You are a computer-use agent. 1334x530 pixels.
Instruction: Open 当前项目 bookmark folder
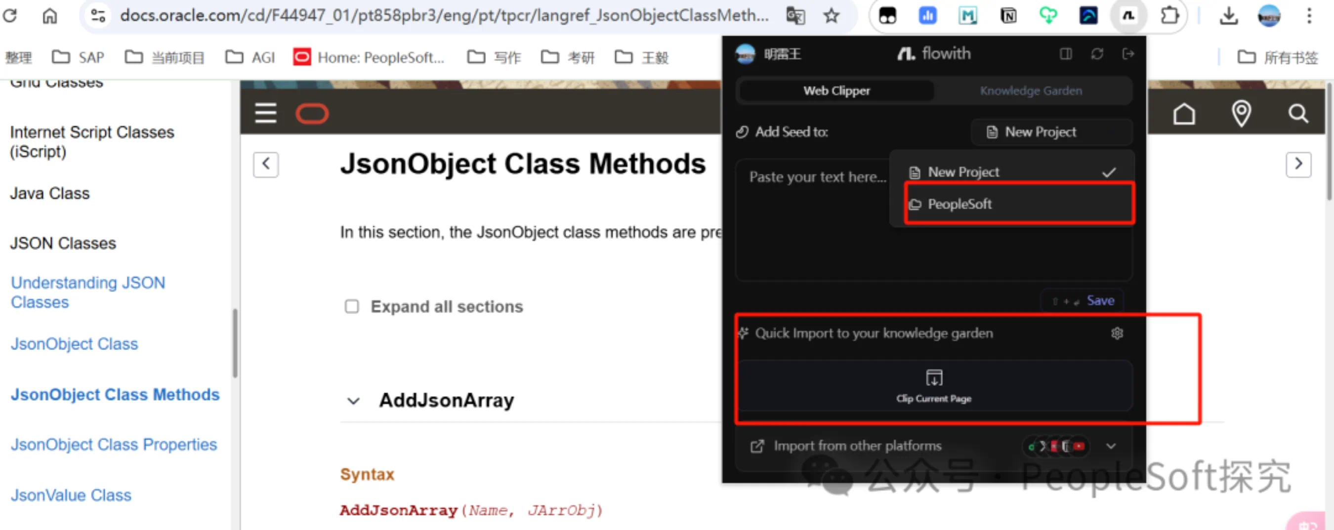pos(165,57)
